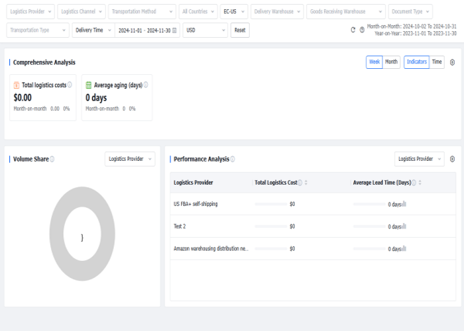464x331 pixels.
Task: Click the Amazon warehousing distribution provider name
Action: 211,249
